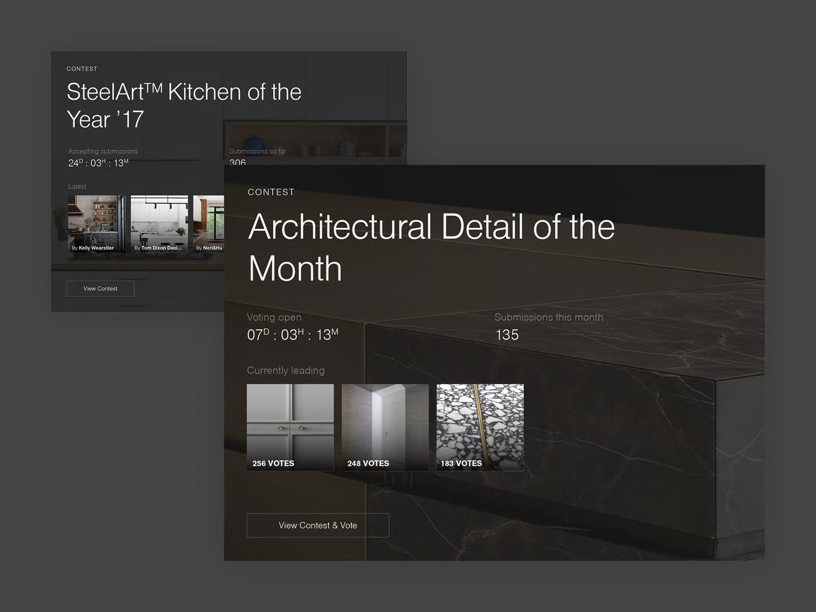Click Accepting submissions label in SteelArt card

tap(103, 151)
